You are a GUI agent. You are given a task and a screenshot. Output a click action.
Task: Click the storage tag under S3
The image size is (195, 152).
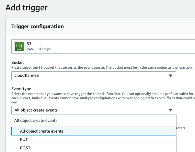tap(44, 49)
